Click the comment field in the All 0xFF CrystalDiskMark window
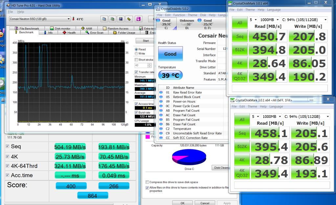 pos(282,185)
